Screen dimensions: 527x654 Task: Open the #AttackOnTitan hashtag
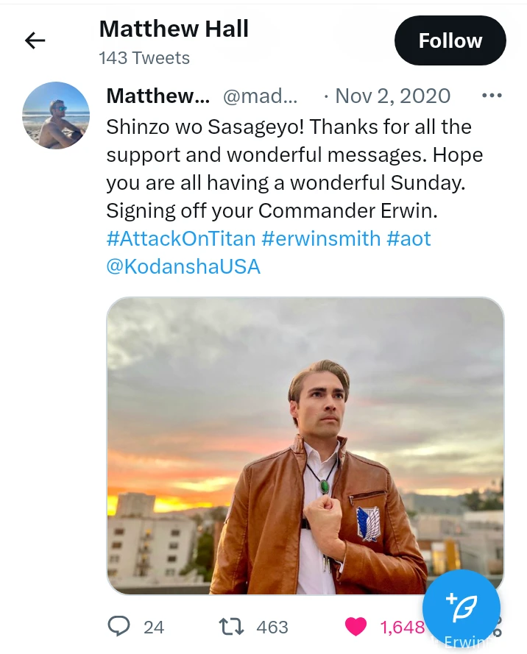[181, 238]
